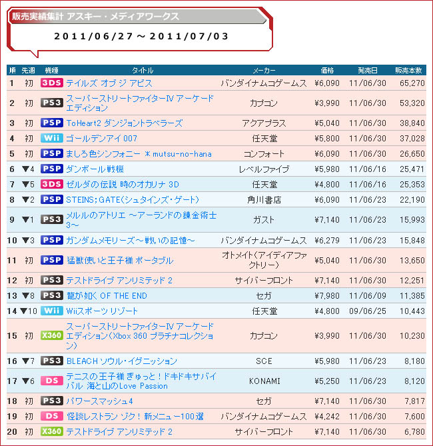Select the maker name 角川書店
Image resolution: width=433 pixels, height=446 pixels.
pyautogui.click(x=264, y=200)
